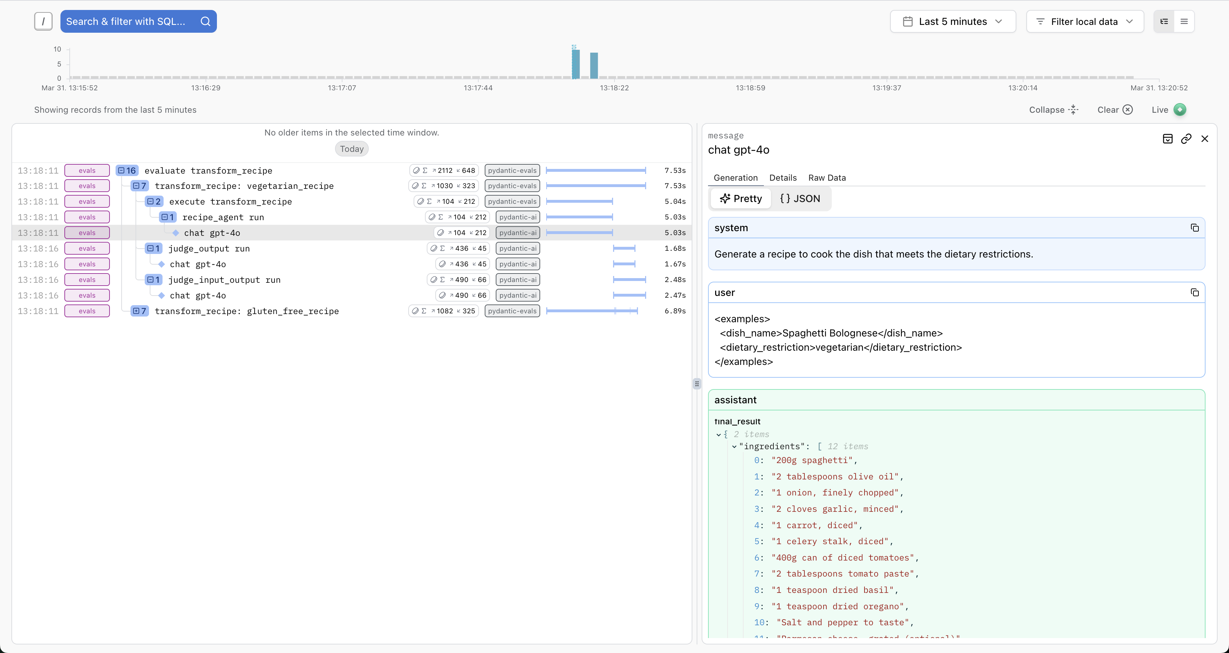Screen dimensions: 1229x653
Task: Select the tree view icon
Action: point(1164,21)
